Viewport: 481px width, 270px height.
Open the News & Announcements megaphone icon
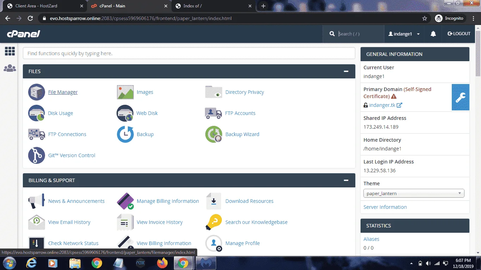(37, 201)
